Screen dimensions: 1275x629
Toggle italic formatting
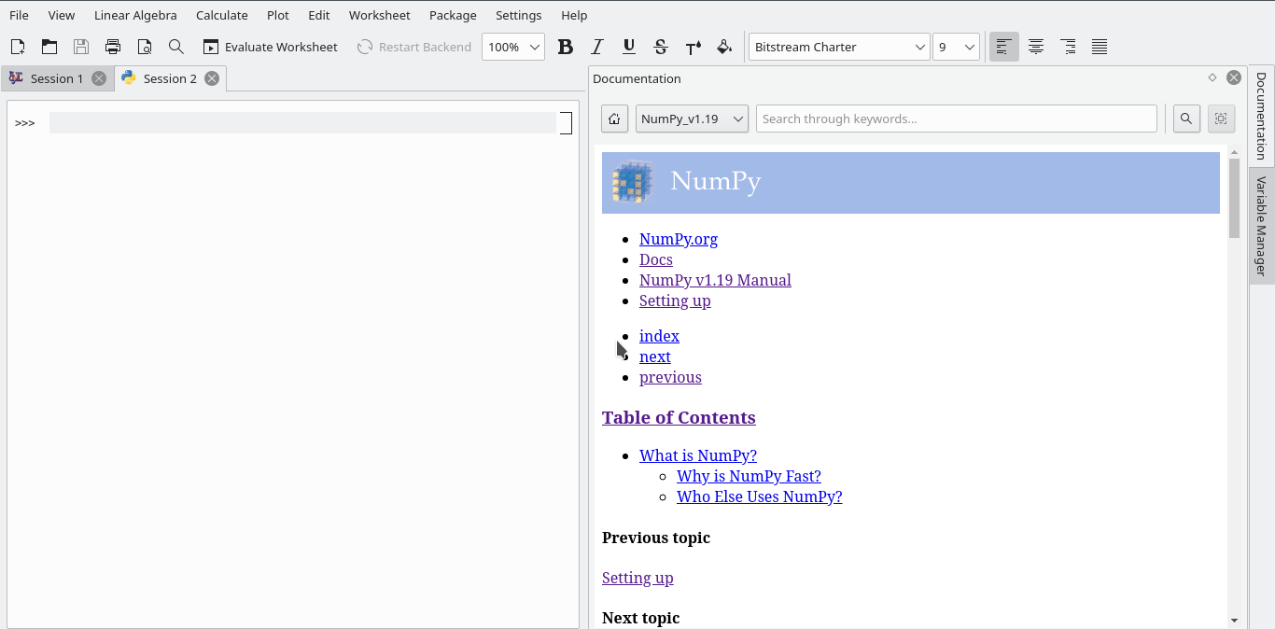pos(597,47)
